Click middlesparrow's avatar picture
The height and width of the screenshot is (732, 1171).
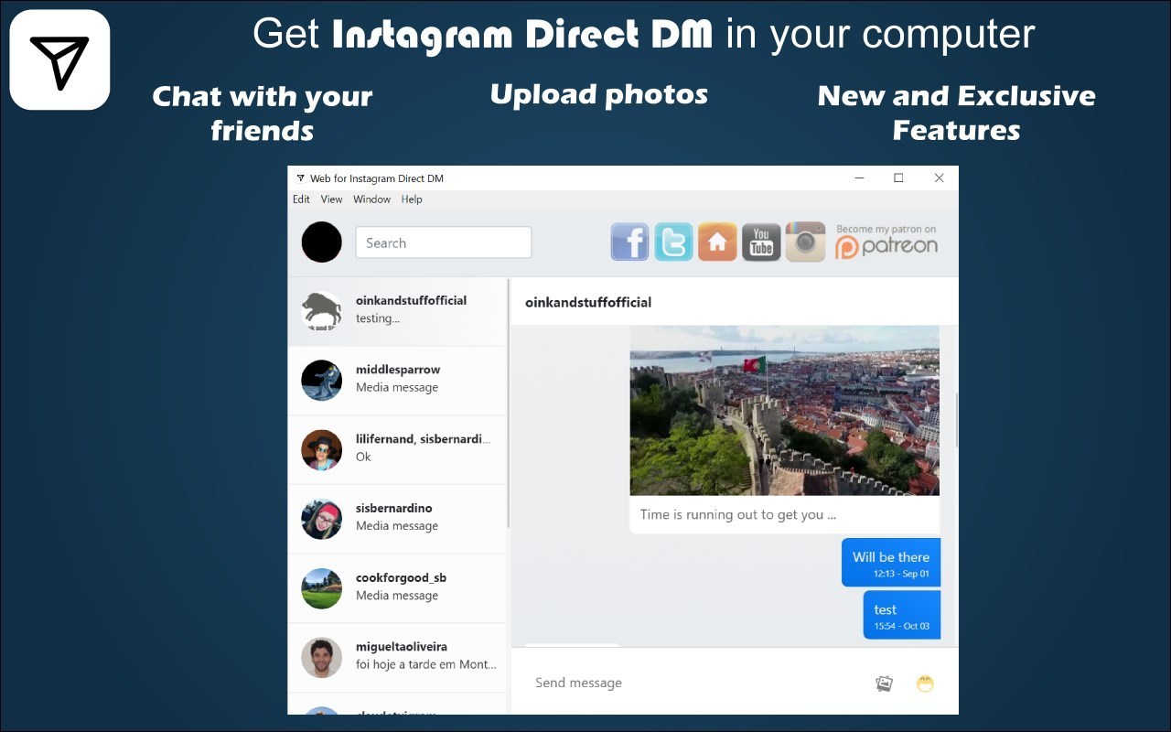321,381
